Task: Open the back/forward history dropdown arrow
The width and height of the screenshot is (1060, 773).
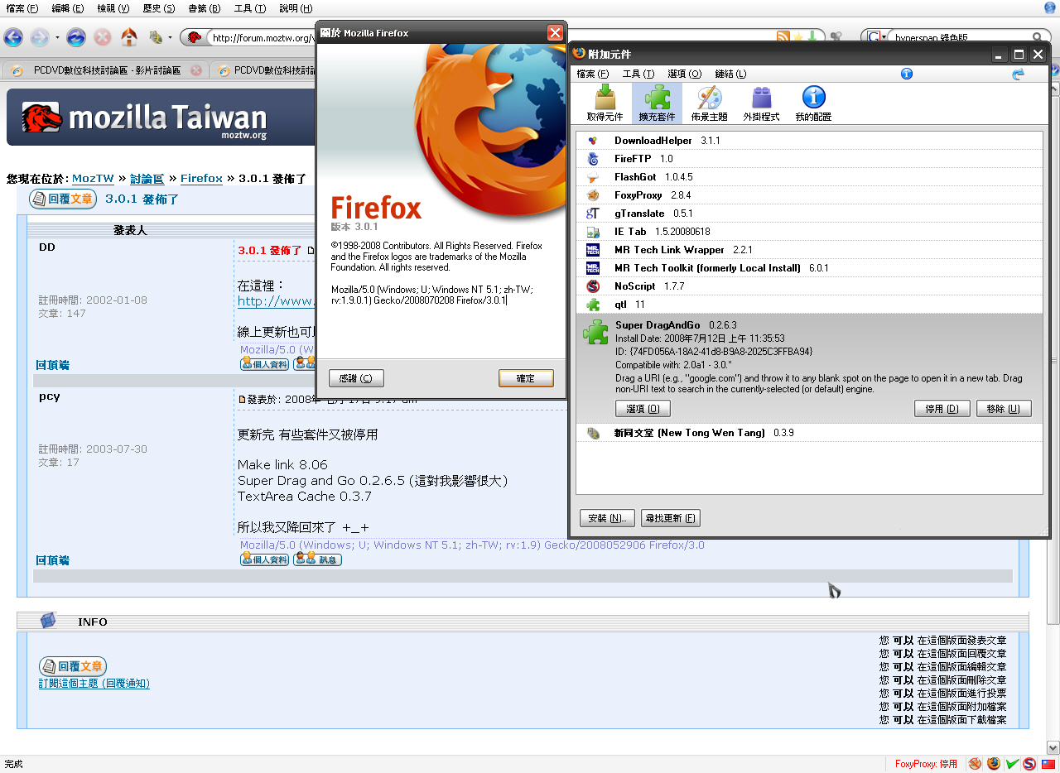Action: point(57,37)
